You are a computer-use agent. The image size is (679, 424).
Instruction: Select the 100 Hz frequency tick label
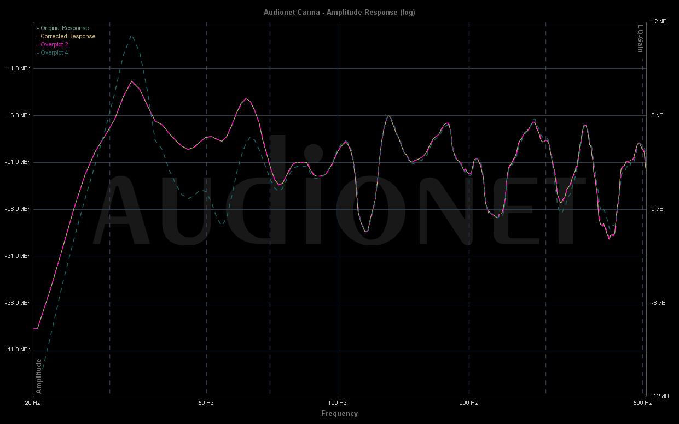tap(338, 403)
